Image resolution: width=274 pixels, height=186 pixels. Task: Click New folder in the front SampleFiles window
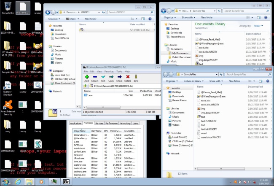pos(234,81)
